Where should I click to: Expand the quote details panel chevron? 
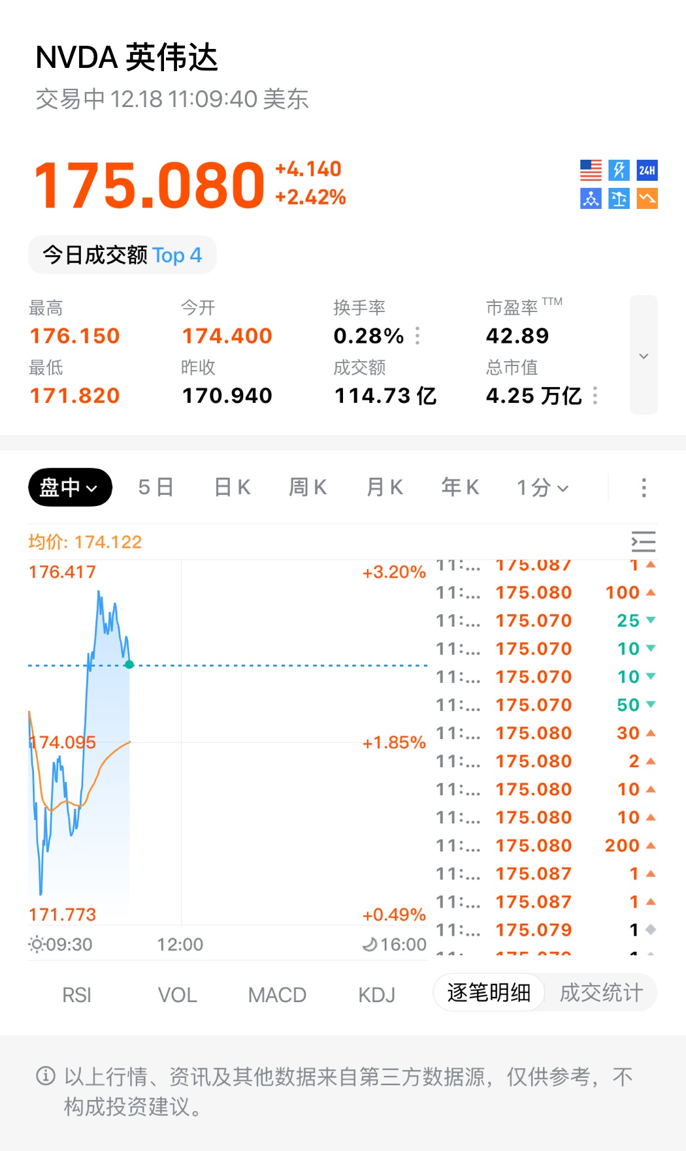pyautogui.click(x=644, y=355)
